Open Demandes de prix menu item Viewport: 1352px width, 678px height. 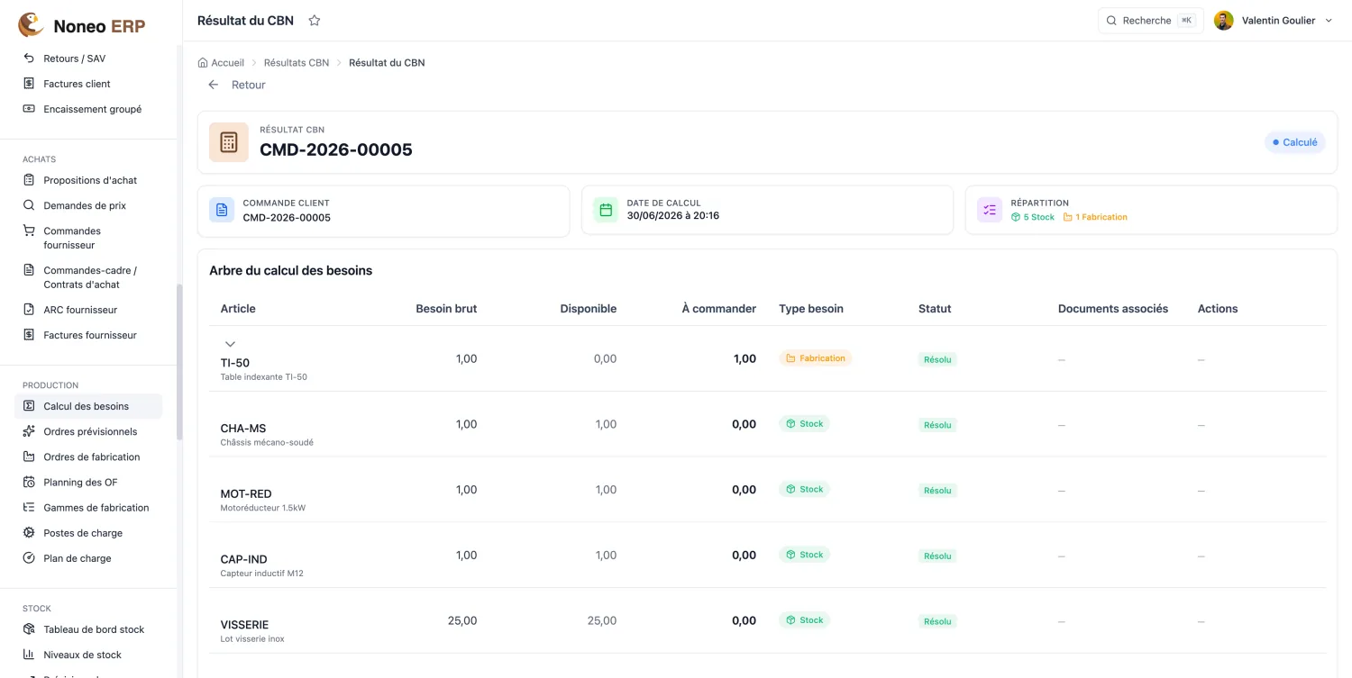[x=88, y=205]
